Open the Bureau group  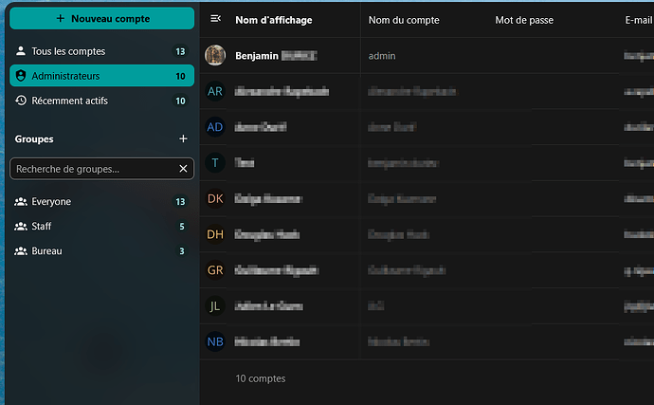click(x=101, y=251)
